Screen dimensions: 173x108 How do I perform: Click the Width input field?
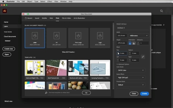(x=122, y=36)
